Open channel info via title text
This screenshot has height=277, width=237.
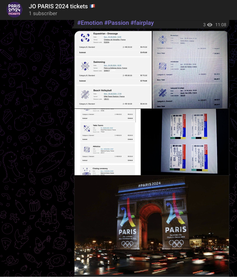[58, 6]
